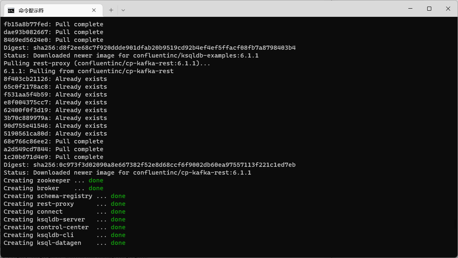Click the green done after ksql-datagen
458x258 pixels.
pos(118,243)
